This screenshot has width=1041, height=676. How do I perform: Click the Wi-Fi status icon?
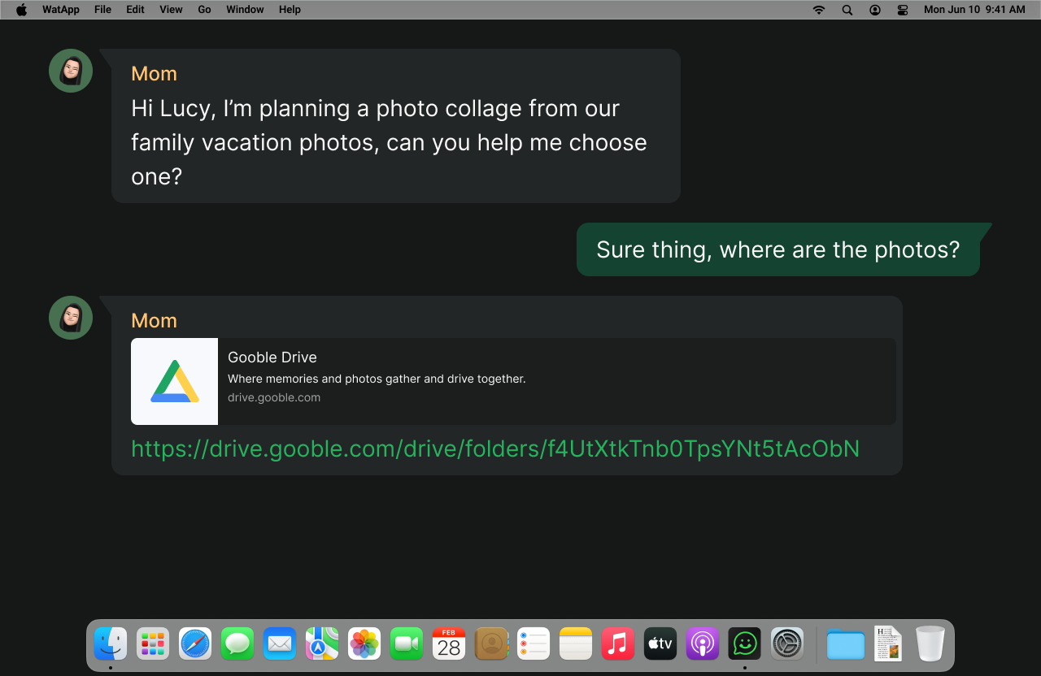pos(819,10)
